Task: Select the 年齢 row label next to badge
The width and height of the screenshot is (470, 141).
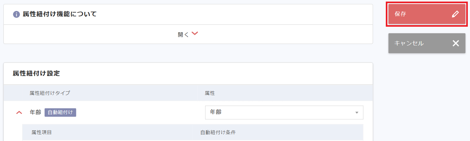Action: click(35, 112)
